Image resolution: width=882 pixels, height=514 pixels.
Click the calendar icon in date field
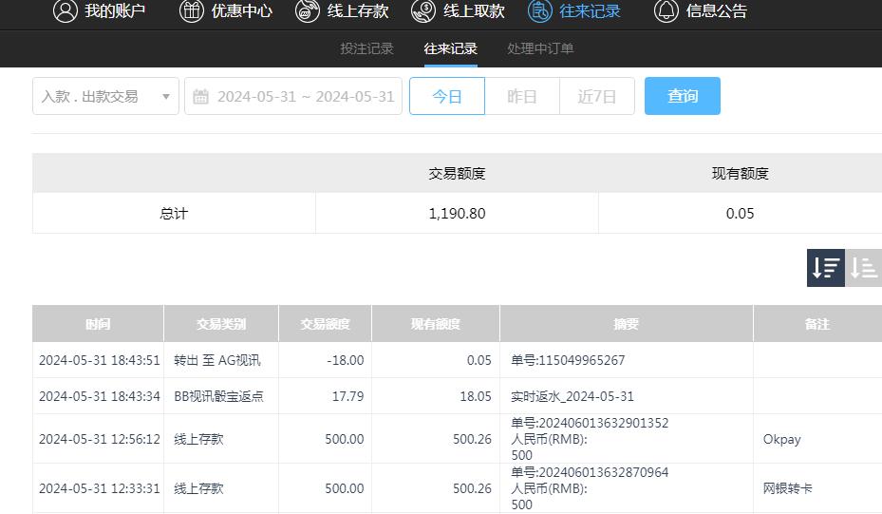[201, 96]
